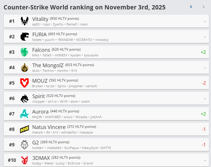The image size is (211, 167).
Task: Open player m0NESY's profile
Action: (x=62, y=55)
